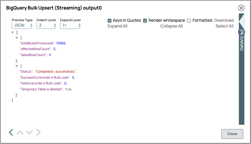The width and height of the screenshot is (251, 144).
Task: Collapse the second object containing Status
Action: [x=17, y=66]
